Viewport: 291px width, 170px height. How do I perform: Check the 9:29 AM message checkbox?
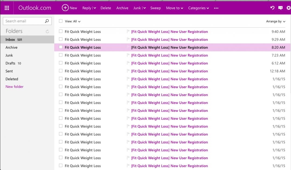(61, 39)
